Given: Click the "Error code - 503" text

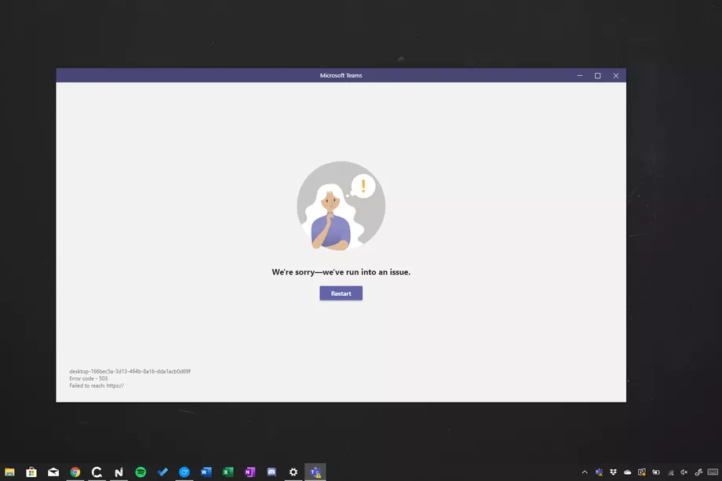Looking at the screenshot, I should tap(89, 378).
